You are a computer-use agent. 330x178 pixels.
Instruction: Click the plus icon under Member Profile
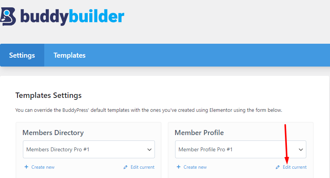pyautogui.click(x=179, y=167)
